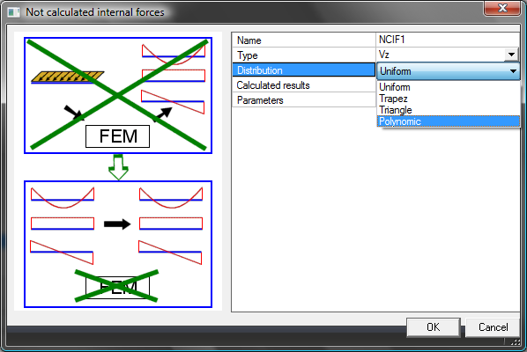Select Uniform in the dropdown list
This screenshot has width=527, height=352.
tap(449, 87)
